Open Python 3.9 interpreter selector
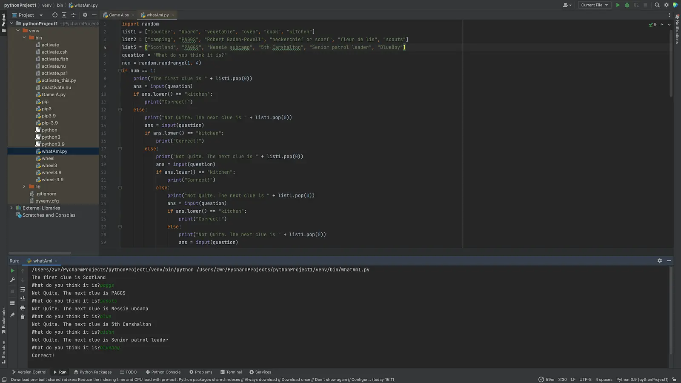Screen dimensions: 681x383 [642, 379]
